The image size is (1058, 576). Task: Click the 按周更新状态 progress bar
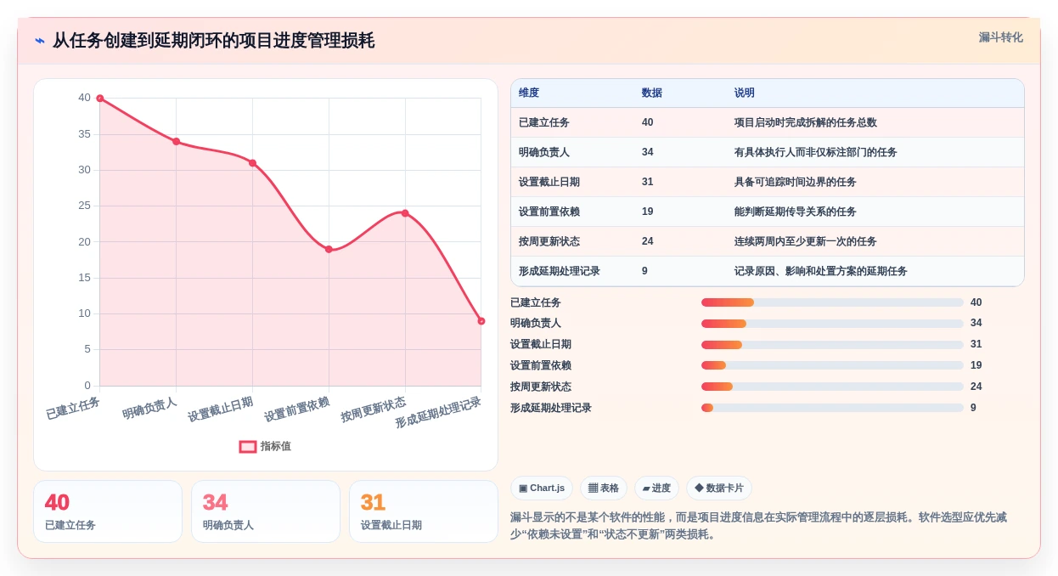[832, 387]
